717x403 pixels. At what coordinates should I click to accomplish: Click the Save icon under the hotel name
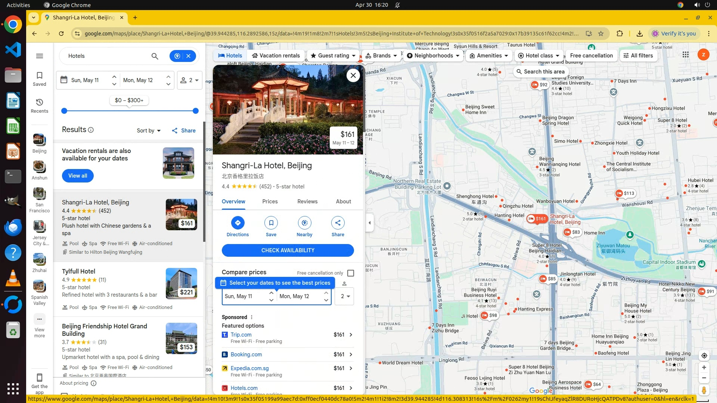pyautogui.click(x=271, y=223)
